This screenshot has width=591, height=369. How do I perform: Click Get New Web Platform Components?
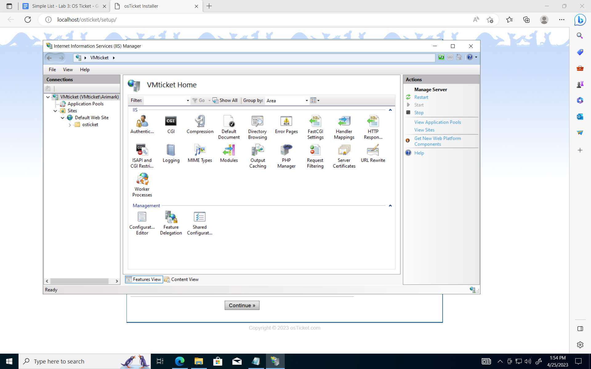click(x=437, y=141)
